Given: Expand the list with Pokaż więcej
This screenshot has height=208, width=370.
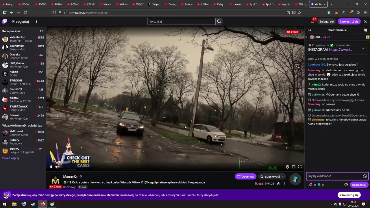Looking at the screenshot, I should tap(11, 158).
